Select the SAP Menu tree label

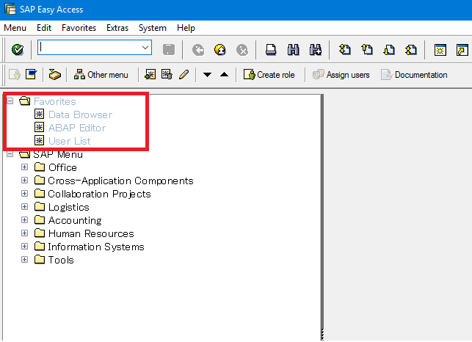tap(58, 154)
